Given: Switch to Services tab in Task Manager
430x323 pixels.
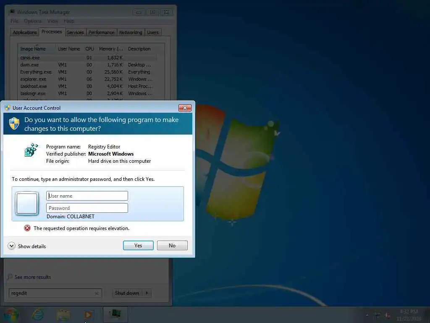Looking at the screenshot, I should click(x=76, y=32).
